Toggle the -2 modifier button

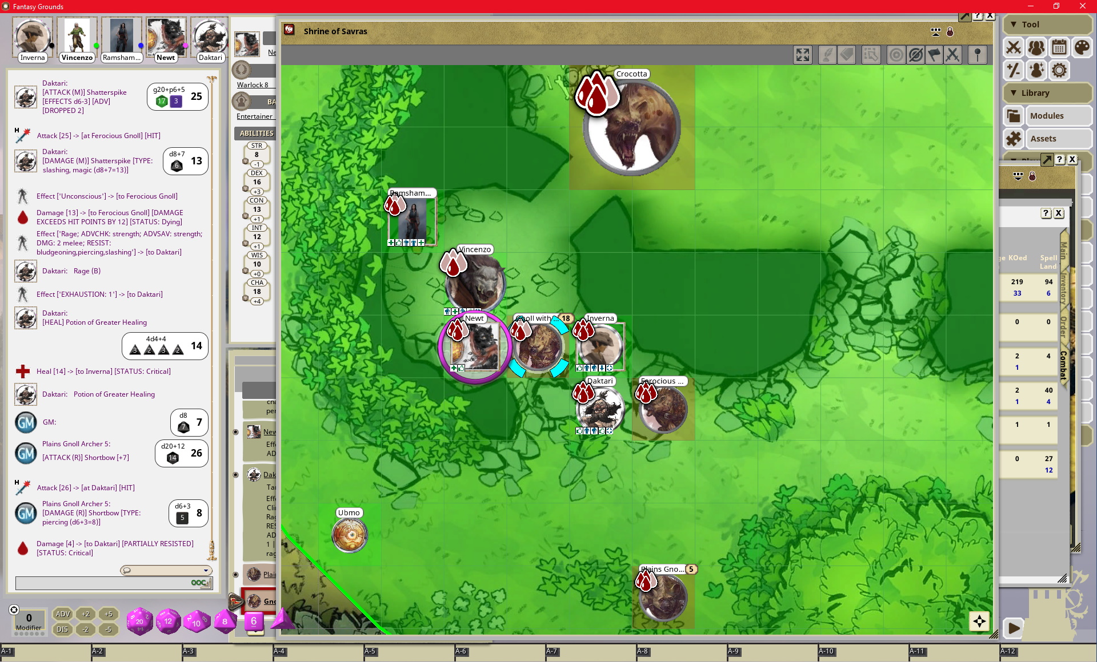[86, 629]
